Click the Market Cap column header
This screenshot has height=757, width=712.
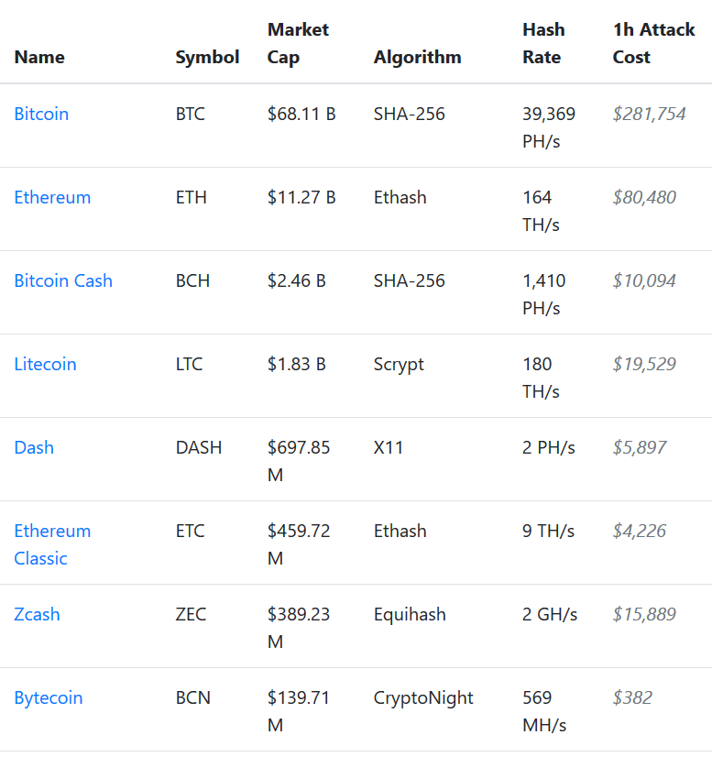tap(299, 43)
